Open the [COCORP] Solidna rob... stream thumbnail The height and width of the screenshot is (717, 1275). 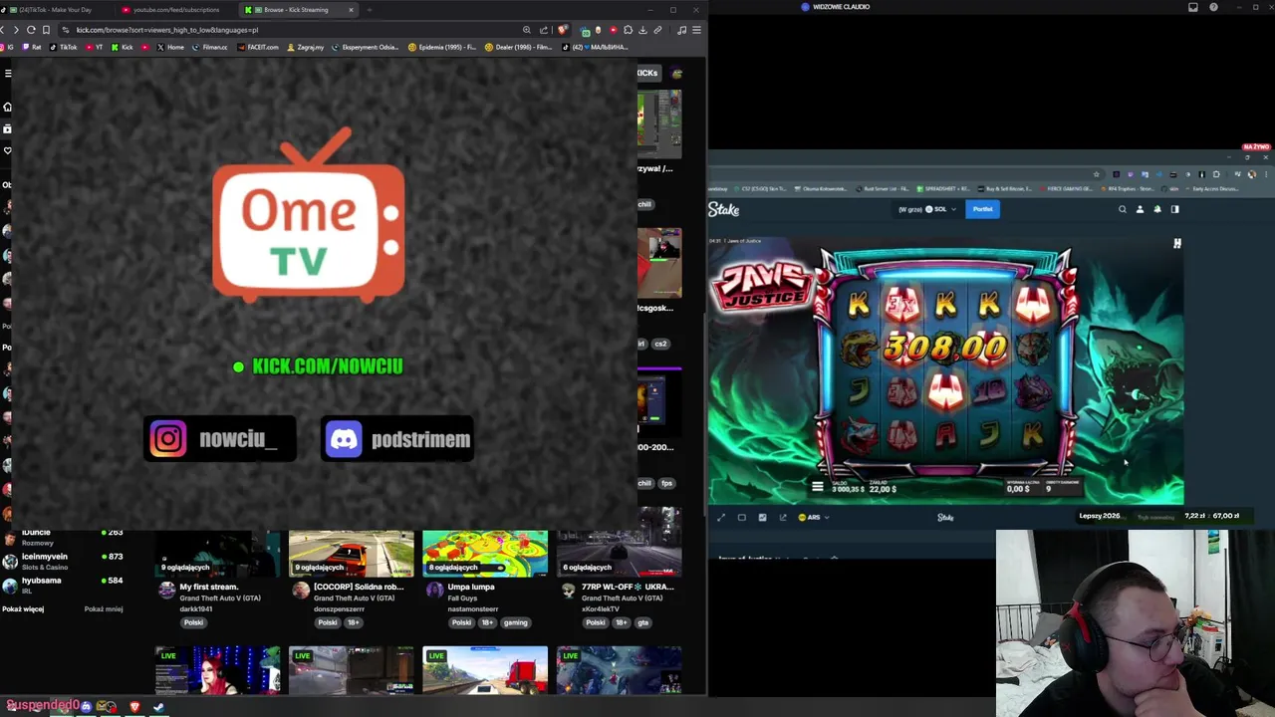coord(351,554)
